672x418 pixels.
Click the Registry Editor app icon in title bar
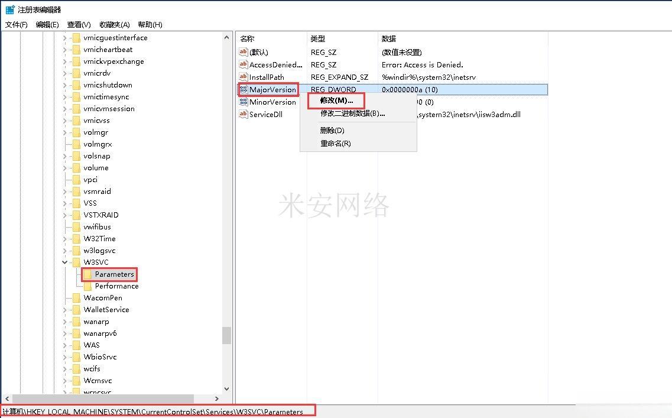(x=10, y=9)
